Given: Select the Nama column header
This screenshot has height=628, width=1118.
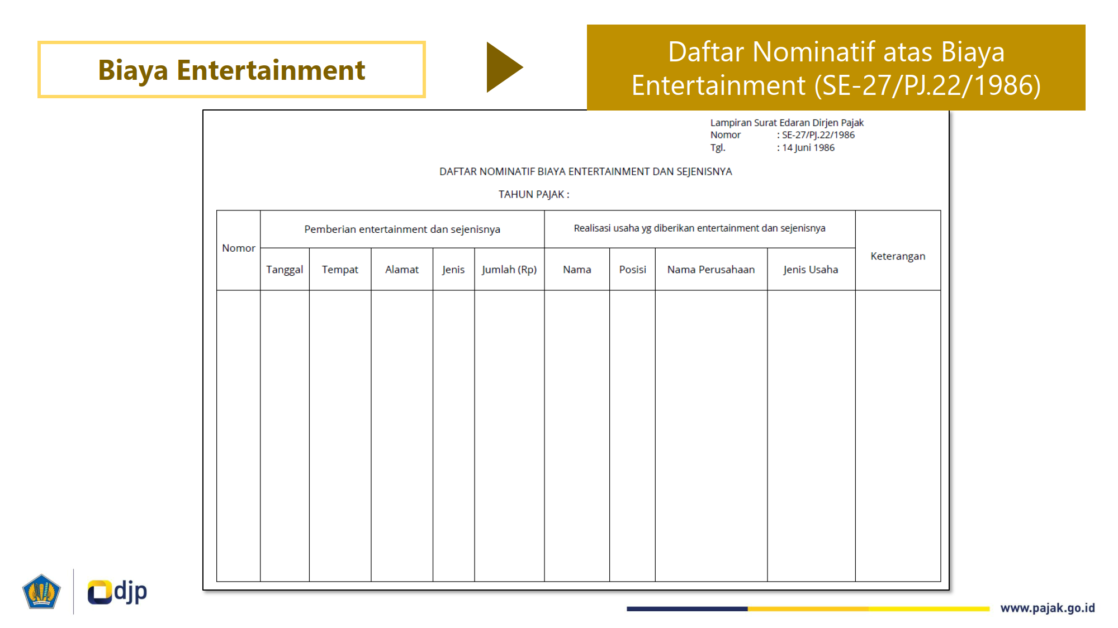Looking at the screenshot, I should (x=577, y=270).
